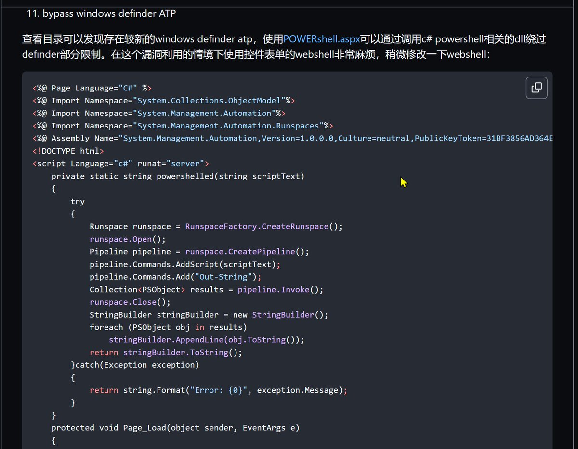The image size is (578, 449).
Task: Click the Assembly Name directive line
Action: 292,138
